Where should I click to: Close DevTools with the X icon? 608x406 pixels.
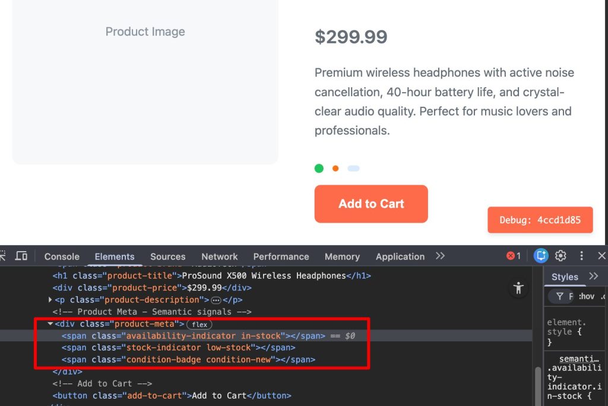601,256
